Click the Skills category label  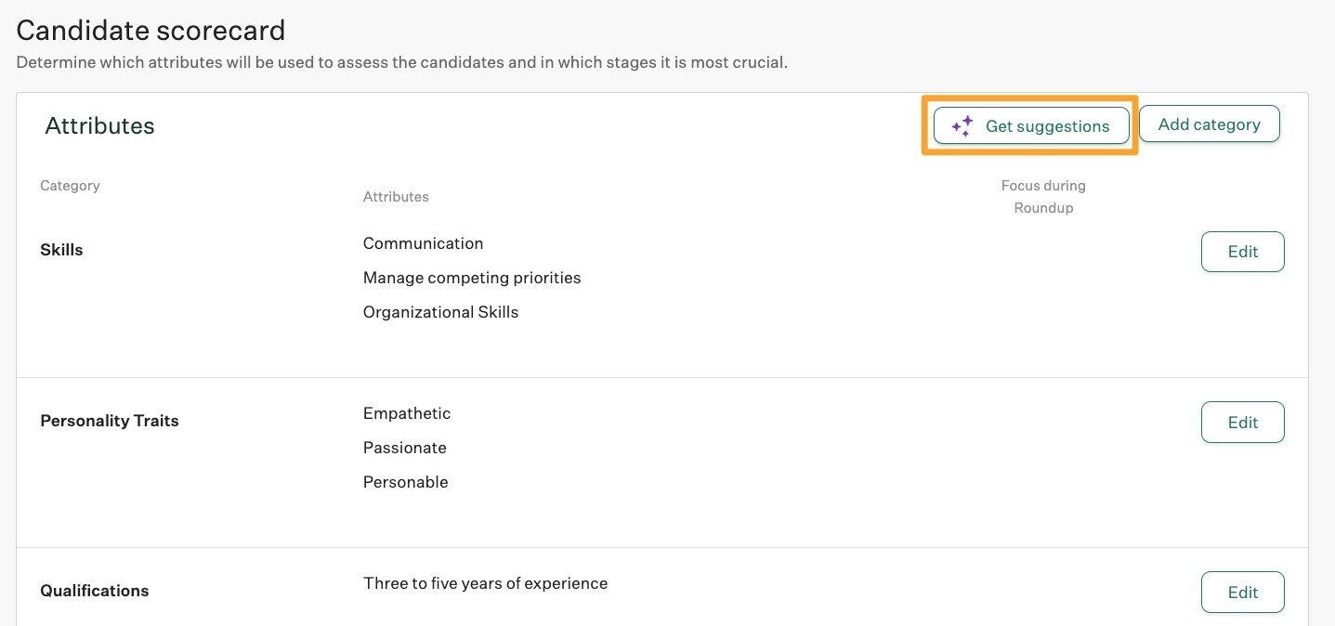tap(61, 250)
